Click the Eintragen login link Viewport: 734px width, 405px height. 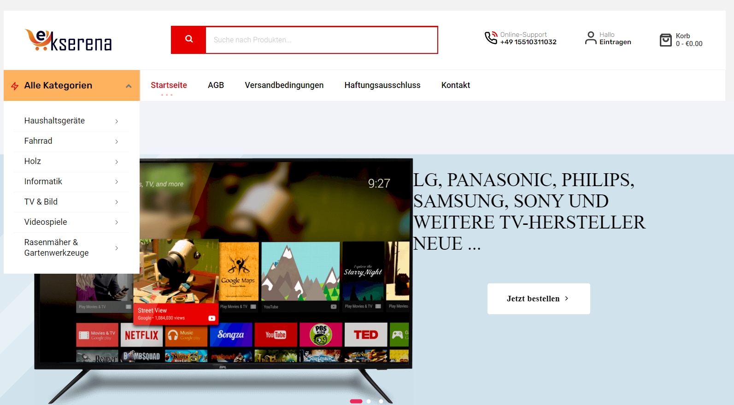(615, 42)
